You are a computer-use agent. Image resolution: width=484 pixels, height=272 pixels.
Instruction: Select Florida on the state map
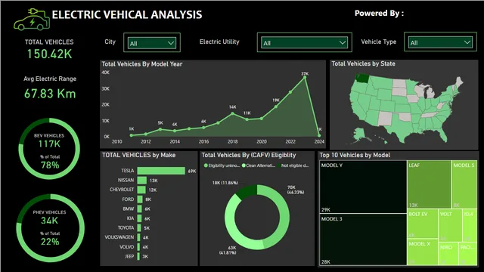442,134
